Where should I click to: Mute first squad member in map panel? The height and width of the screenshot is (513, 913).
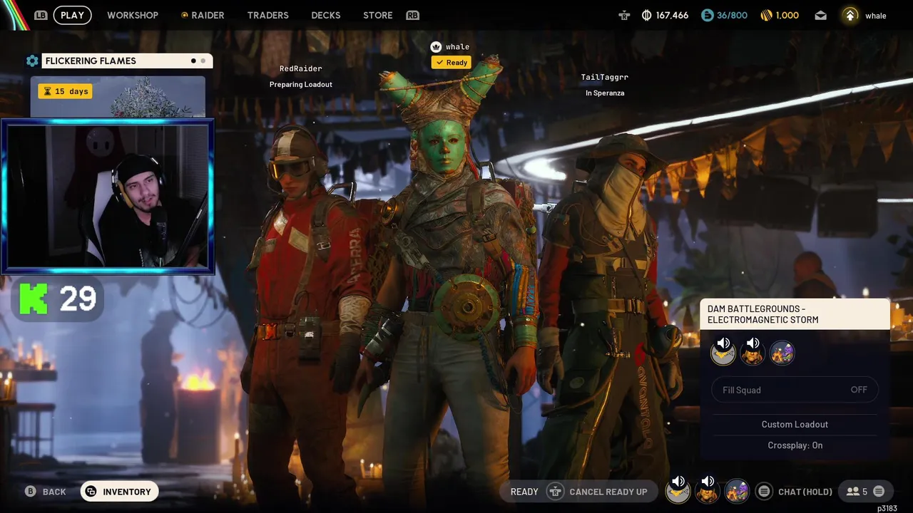723,351
